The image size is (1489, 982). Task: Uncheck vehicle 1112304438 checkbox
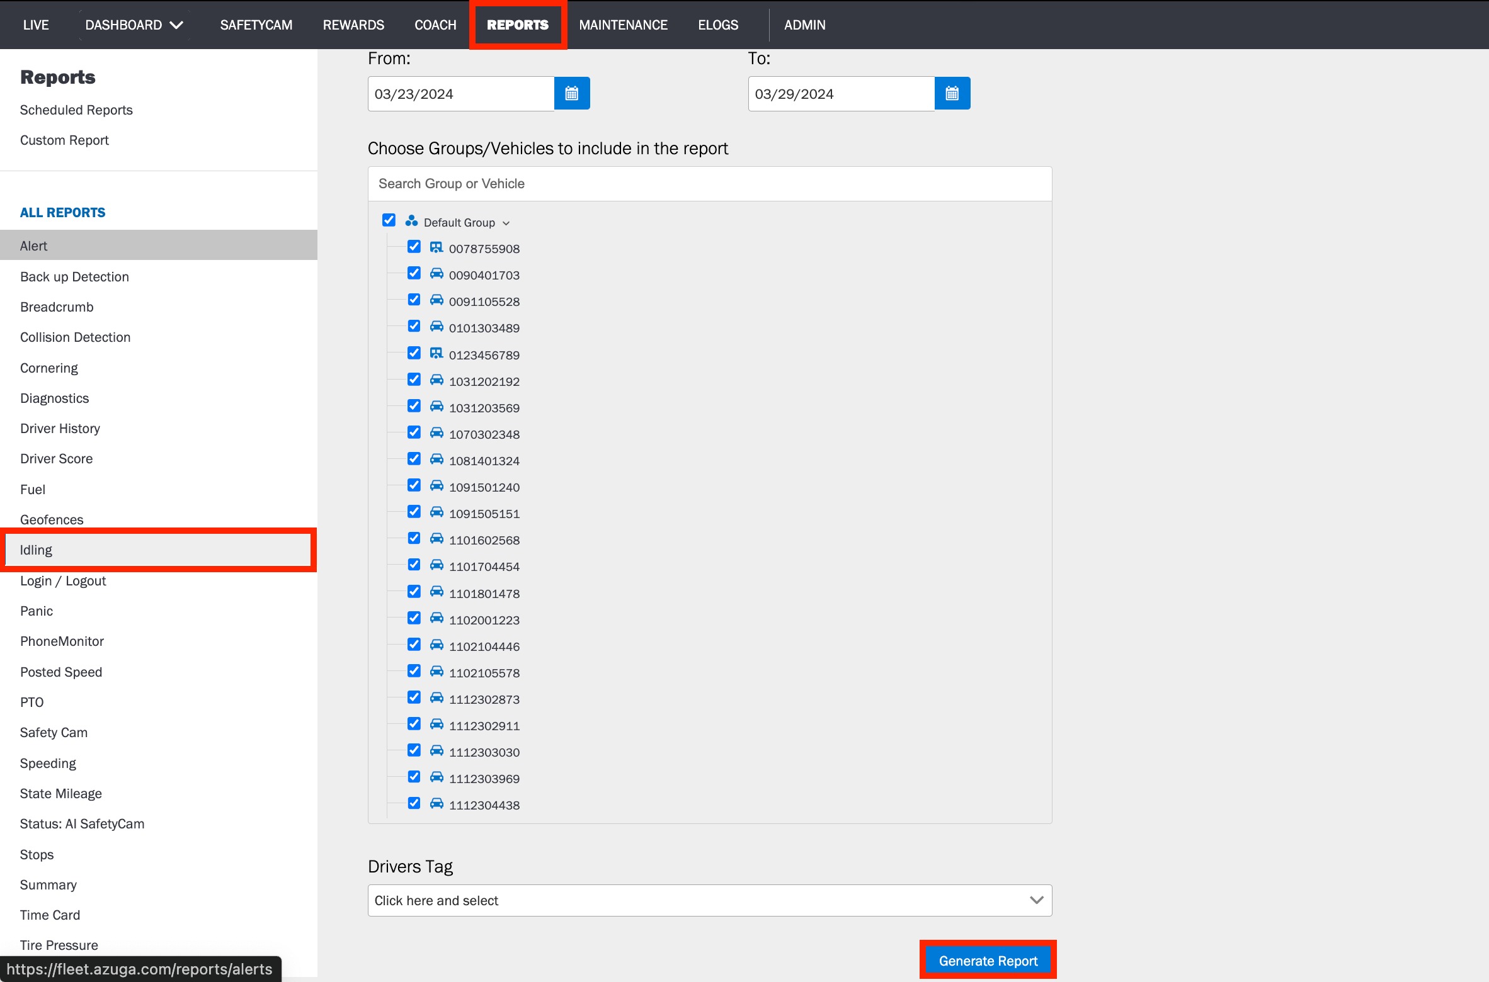414,803
